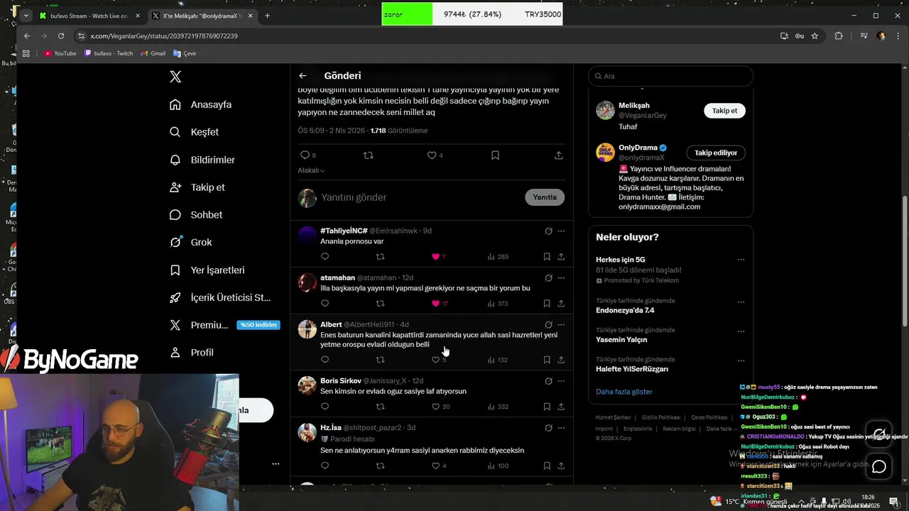Image resolution: width=909 pixels, height=511 pixels.
Task: Open Grok in sidebar
Action: [191, 242]
